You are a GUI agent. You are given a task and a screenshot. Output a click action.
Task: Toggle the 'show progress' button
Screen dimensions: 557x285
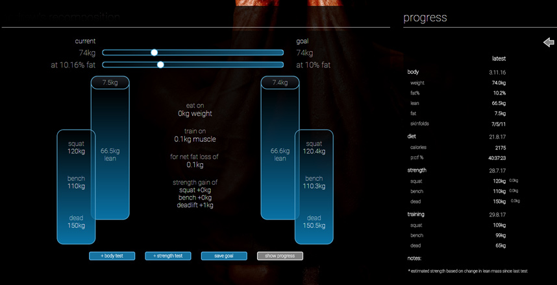[280, 256]
